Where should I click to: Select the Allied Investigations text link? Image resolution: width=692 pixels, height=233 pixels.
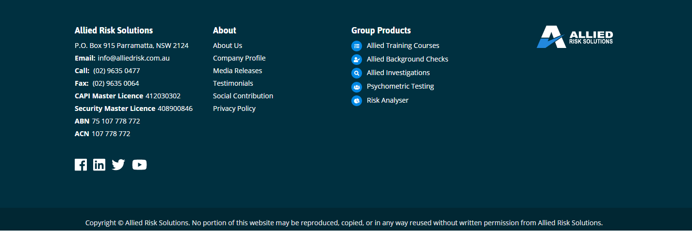coord(398,73)
